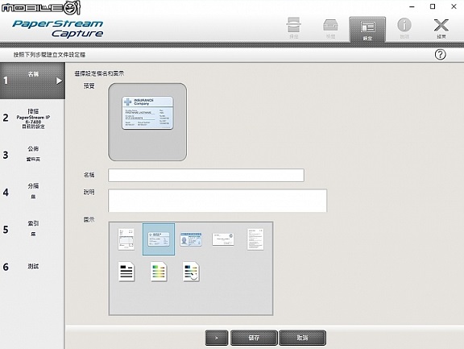
Task: Open step 6 test page
Action: pos(32,267)
